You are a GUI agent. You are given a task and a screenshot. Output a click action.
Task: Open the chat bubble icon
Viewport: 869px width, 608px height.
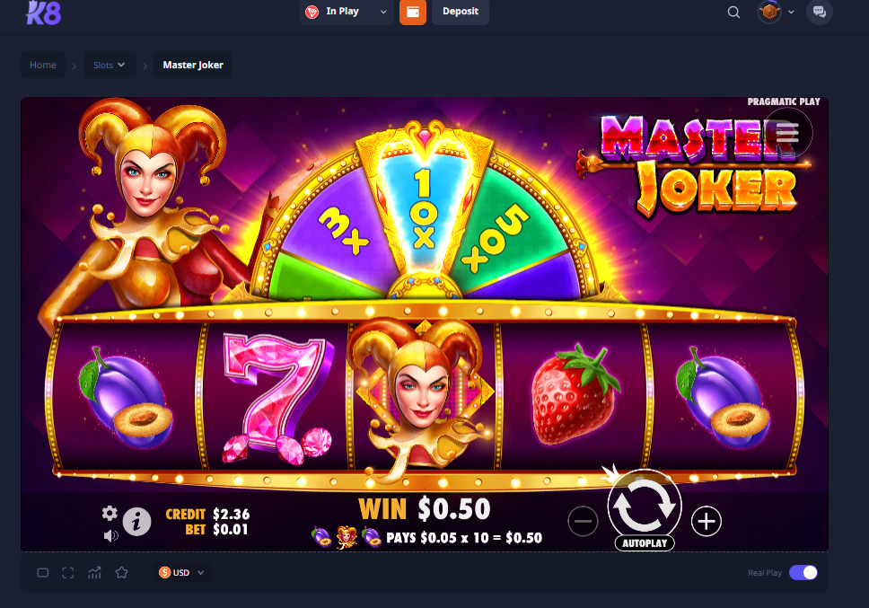pyautogui.click(x=819, y=12)
